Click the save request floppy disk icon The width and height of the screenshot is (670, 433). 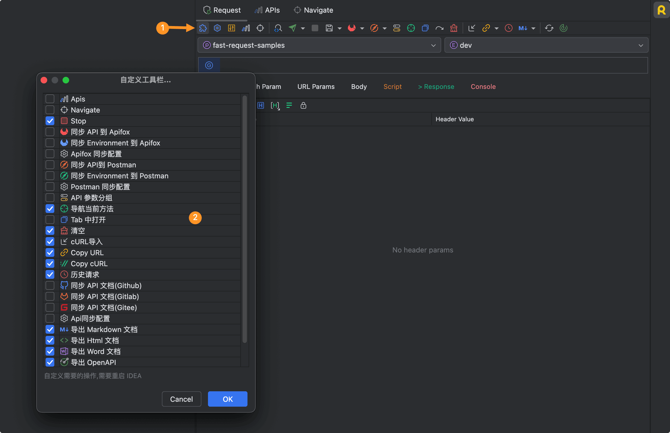click(329, 28)
